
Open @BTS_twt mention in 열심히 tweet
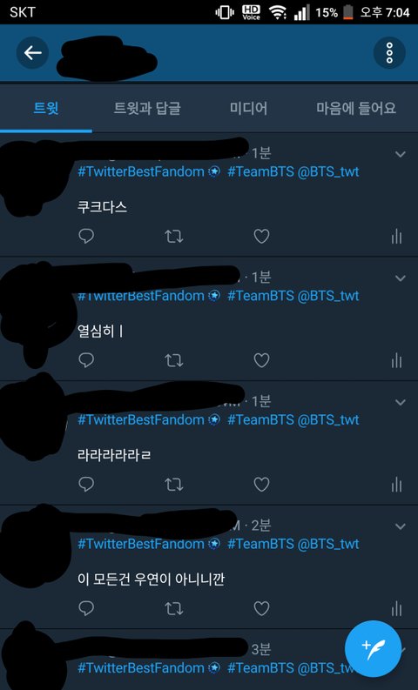click(328, 296)
